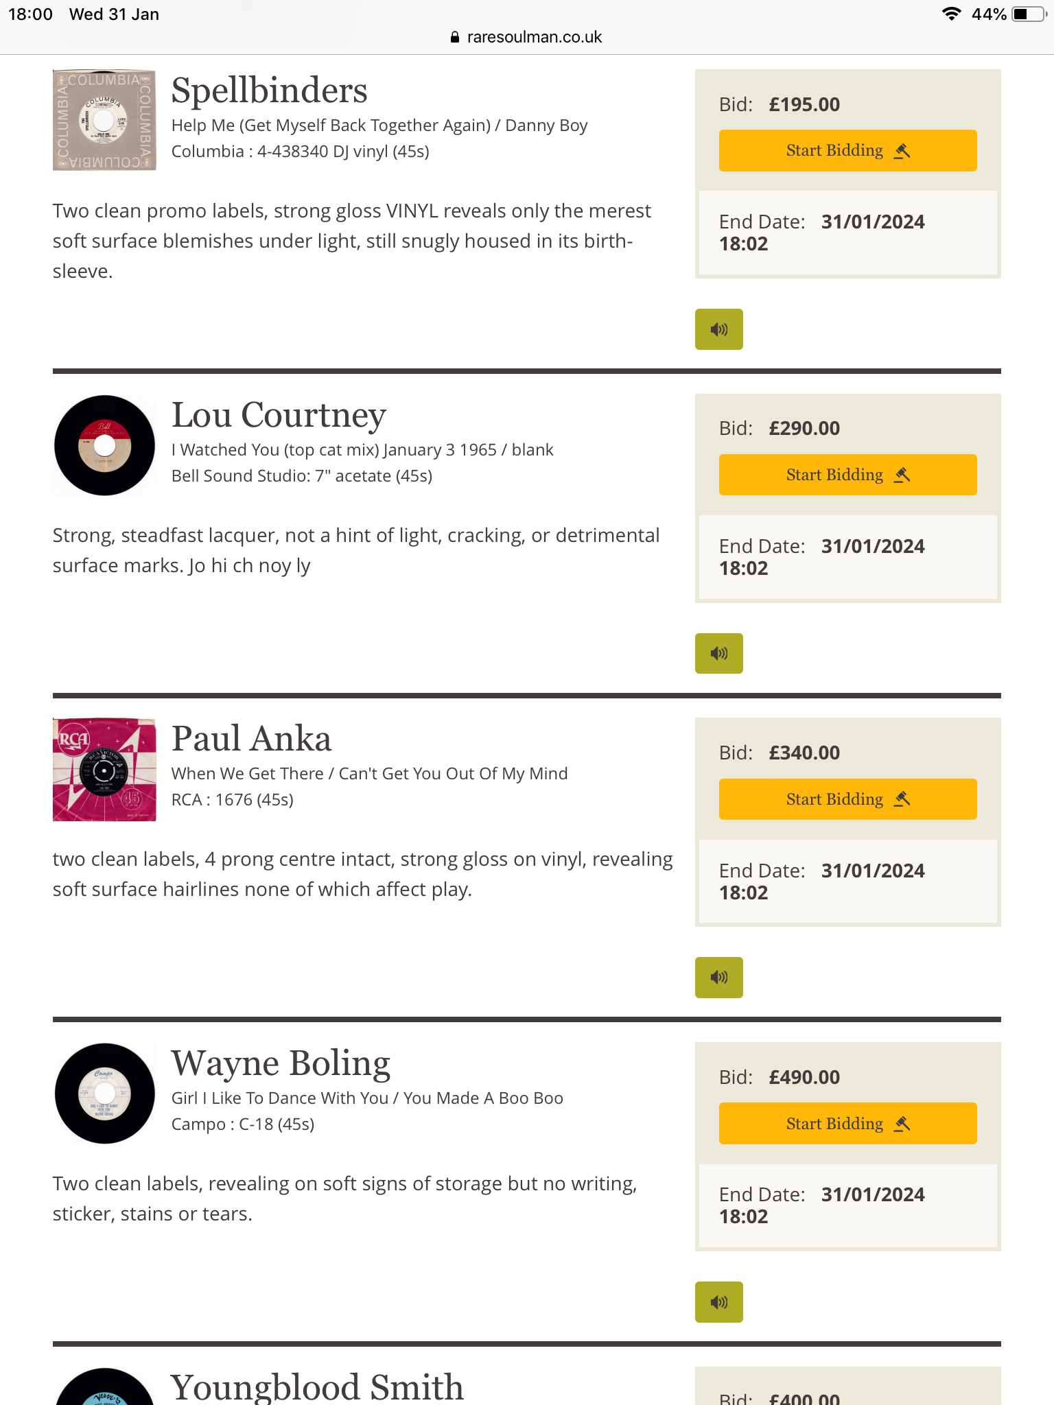Start bidding on Paul Anka record

847,799
